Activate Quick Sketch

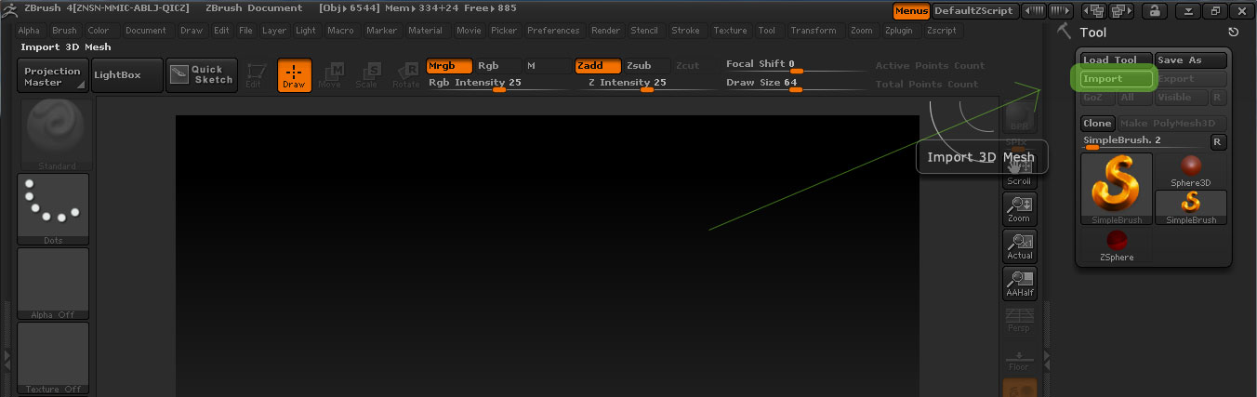tap(202, 75)
